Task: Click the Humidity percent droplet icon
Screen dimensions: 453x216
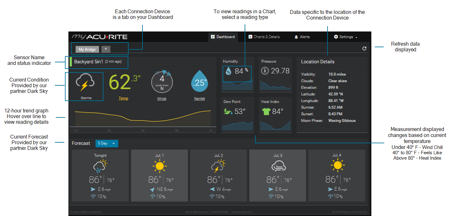Action: click(229, 71)
